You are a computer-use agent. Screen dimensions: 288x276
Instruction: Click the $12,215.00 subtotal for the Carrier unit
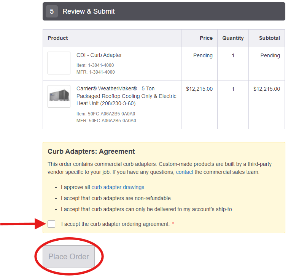(266, 89)
